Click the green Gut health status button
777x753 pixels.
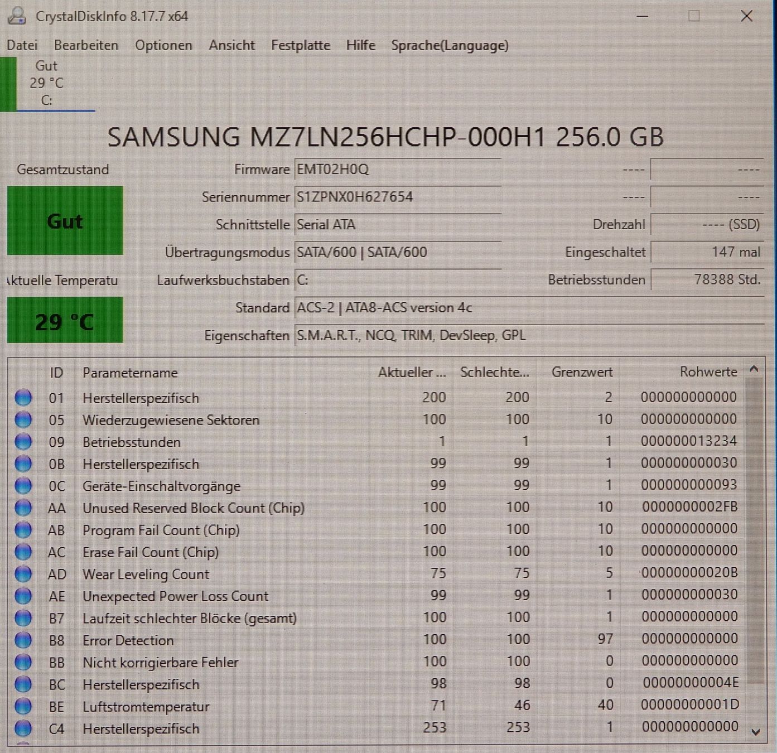(65, 221)
